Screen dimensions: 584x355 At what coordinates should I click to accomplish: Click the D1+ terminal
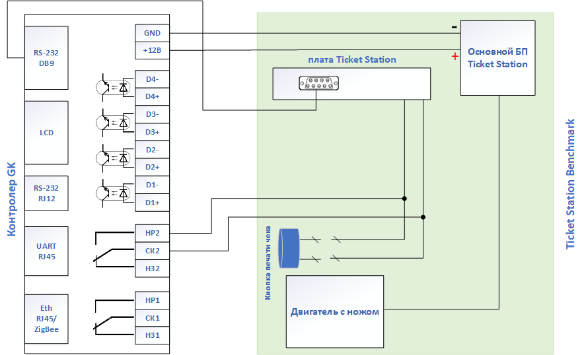pyautogui.click(x=152, y=203)
